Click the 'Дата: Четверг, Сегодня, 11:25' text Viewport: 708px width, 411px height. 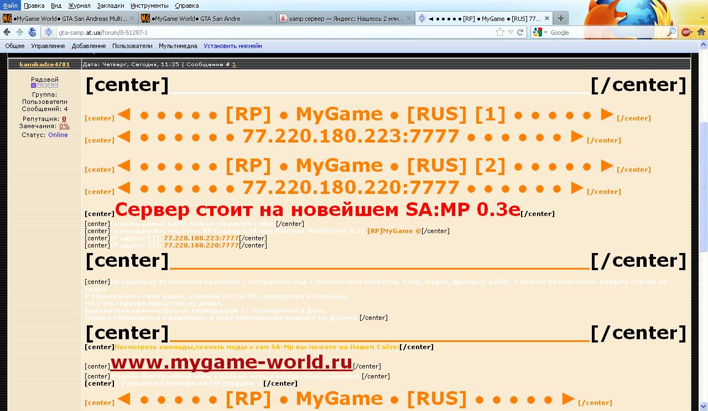click(131, 65)
